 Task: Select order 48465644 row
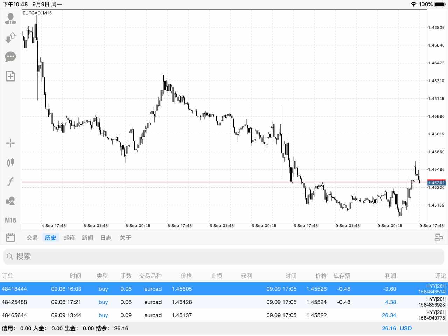224,315
